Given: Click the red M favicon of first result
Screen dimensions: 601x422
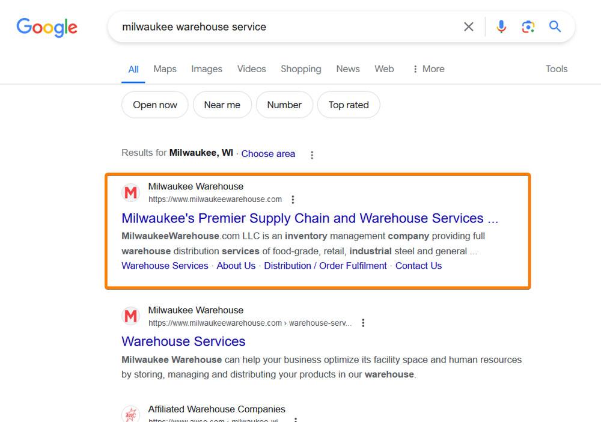Looking at the screenshot, I should [x=130, y=192].
